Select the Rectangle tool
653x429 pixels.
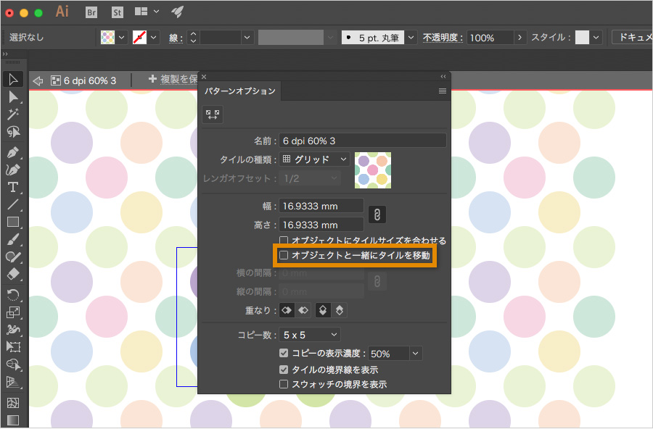(13, 222)
